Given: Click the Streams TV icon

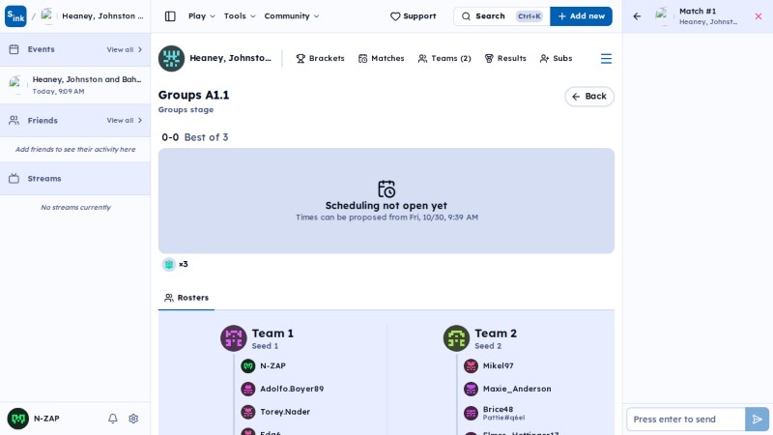Looking at the screenshot, I should tap(14, 179).
